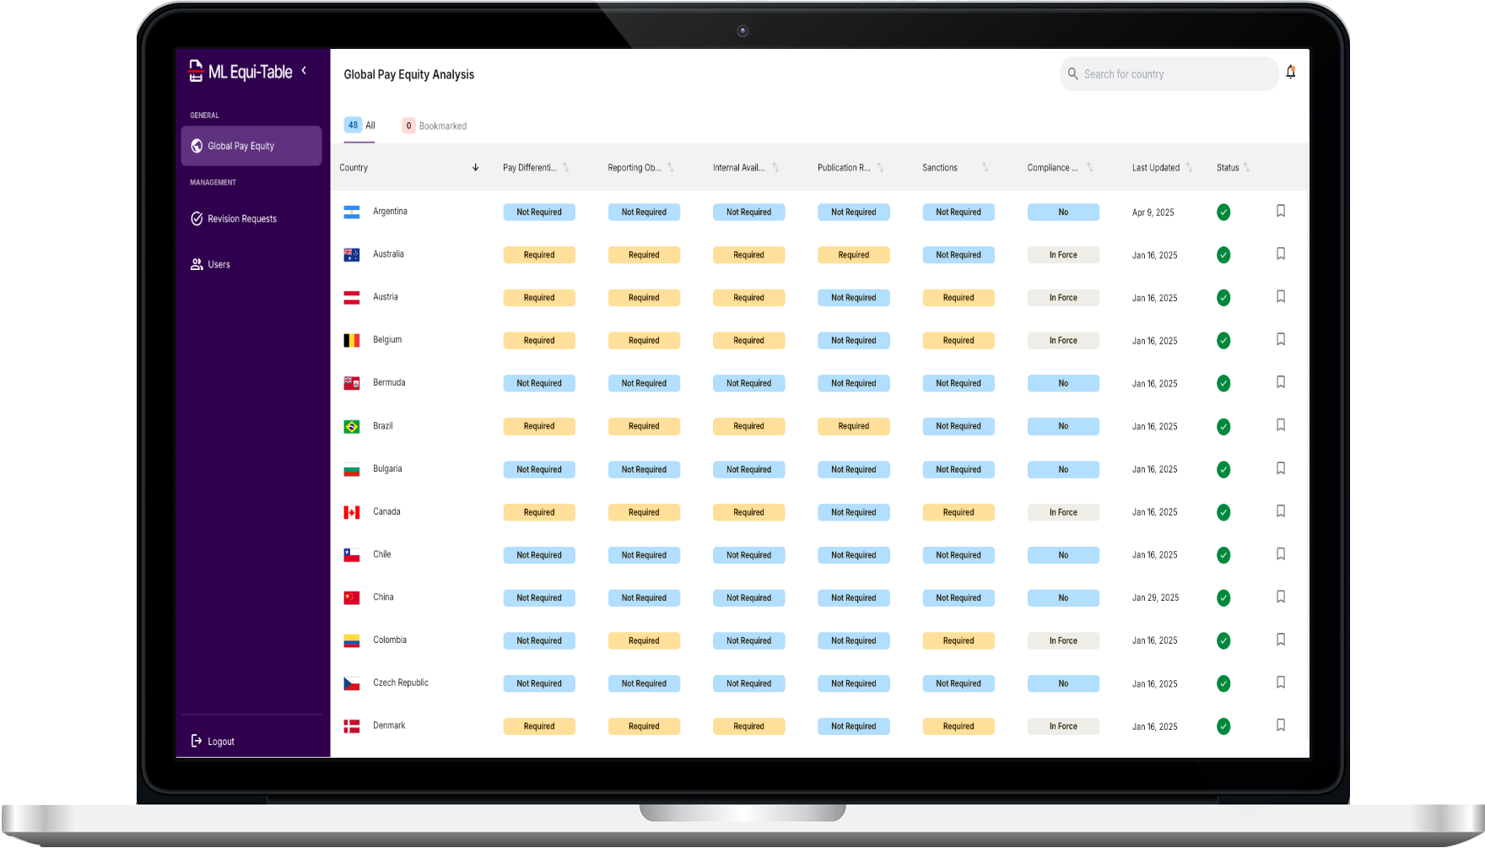
Task: Sort by Last Updated column
Action: click(1189, 168)
